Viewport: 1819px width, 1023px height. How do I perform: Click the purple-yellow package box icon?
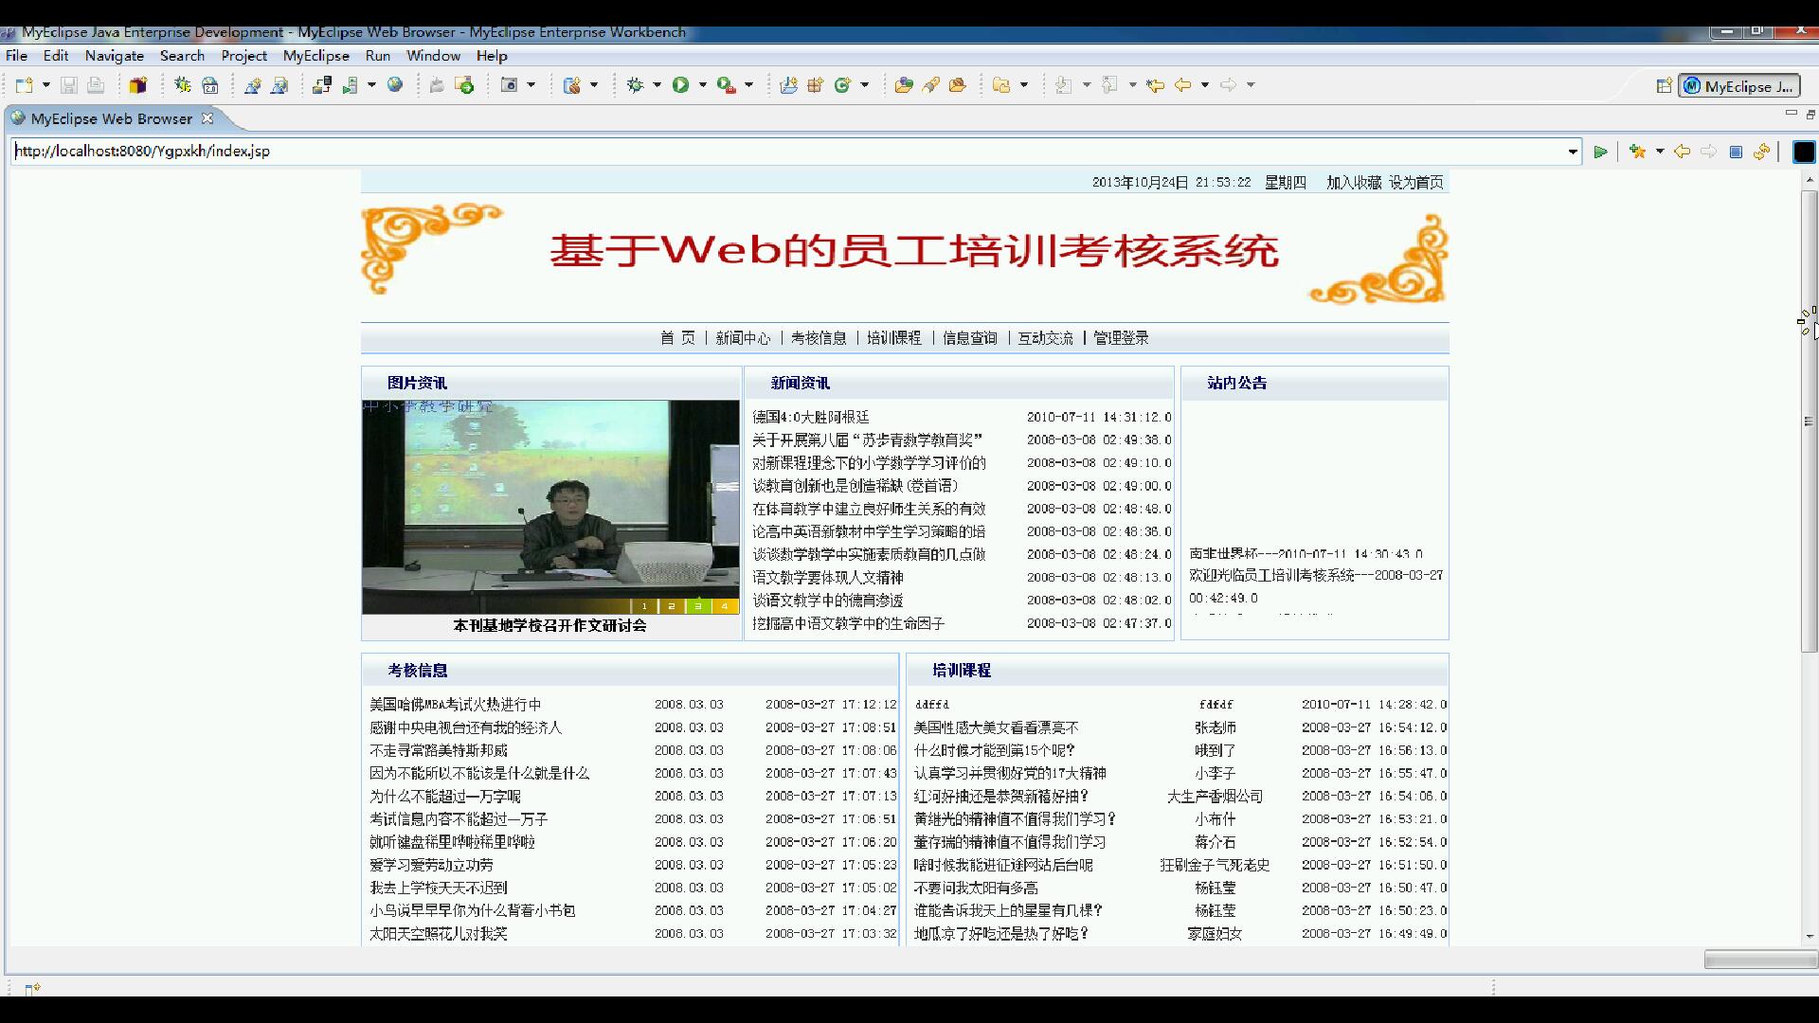[138, 85]
